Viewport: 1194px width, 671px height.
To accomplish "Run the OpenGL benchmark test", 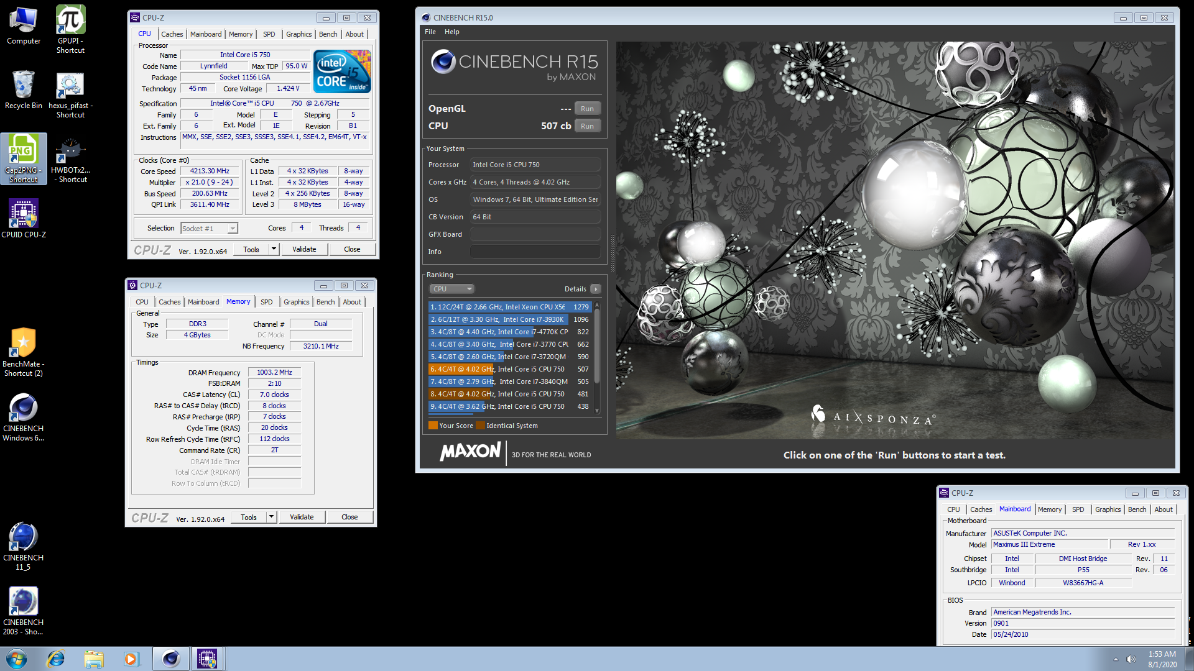I will (587, 109).
